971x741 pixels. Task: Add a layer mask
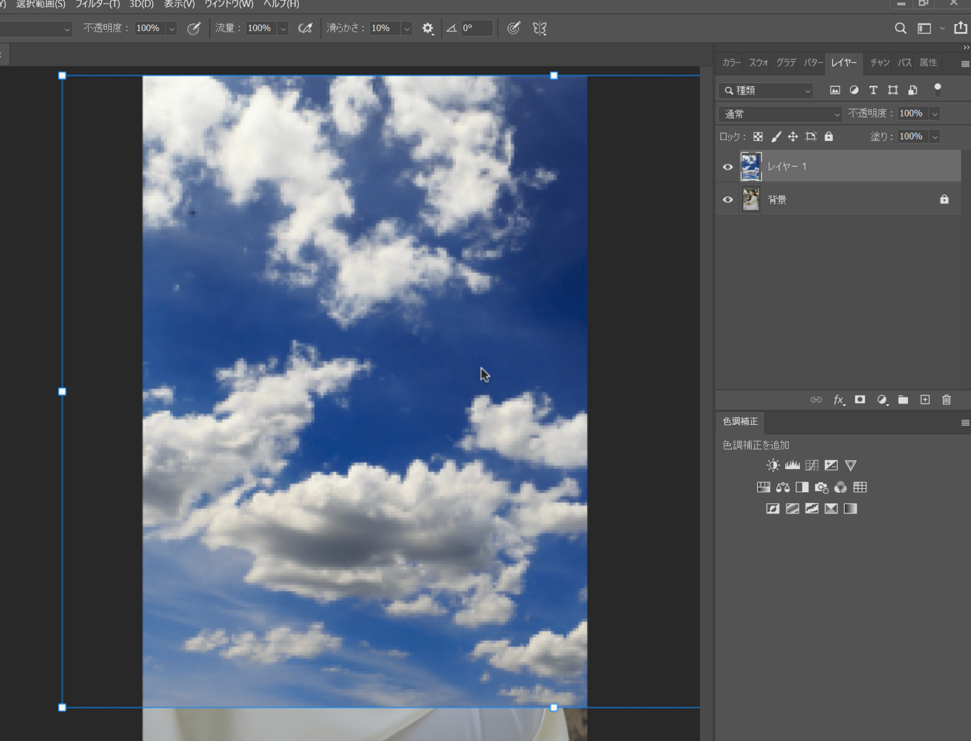(860, 400)
